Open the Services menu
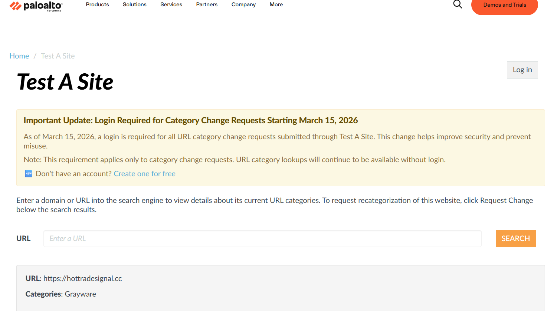This screenshot has width=557, height=311. point(171,4)
